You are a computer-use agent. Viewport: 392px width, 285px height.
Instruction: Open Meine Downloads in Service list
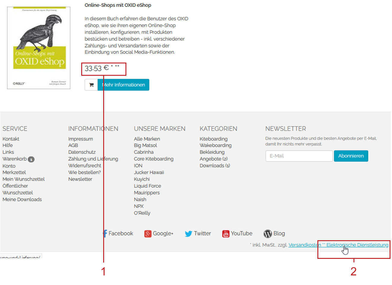[x=22, y=199]
